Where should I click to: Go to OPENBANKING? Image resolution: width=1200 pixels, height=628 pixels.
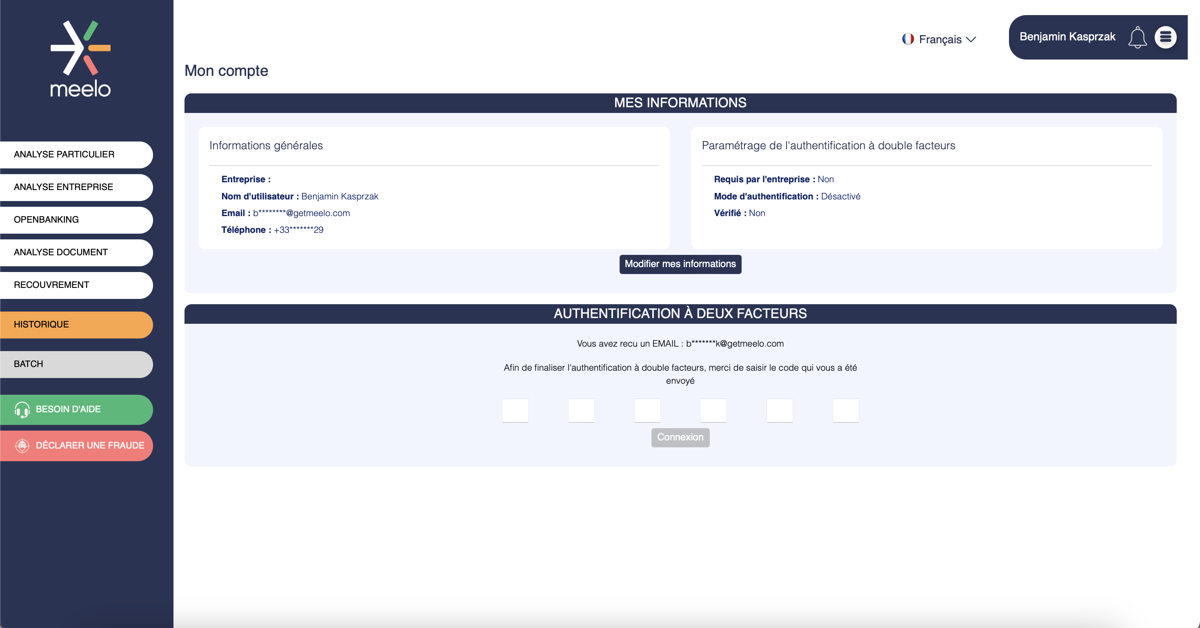(x=76, y=220)
